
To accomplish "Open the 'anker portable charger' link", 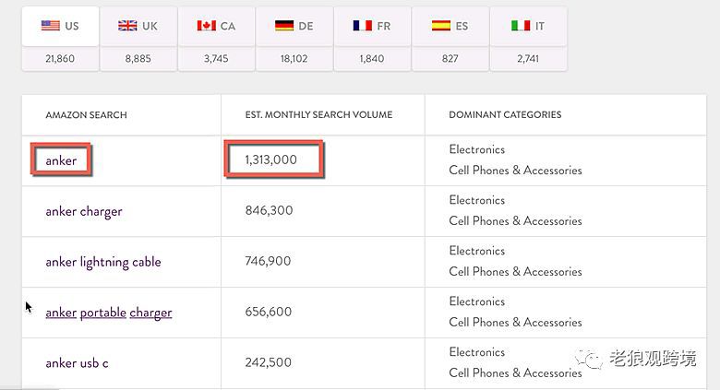I will 109,313.
